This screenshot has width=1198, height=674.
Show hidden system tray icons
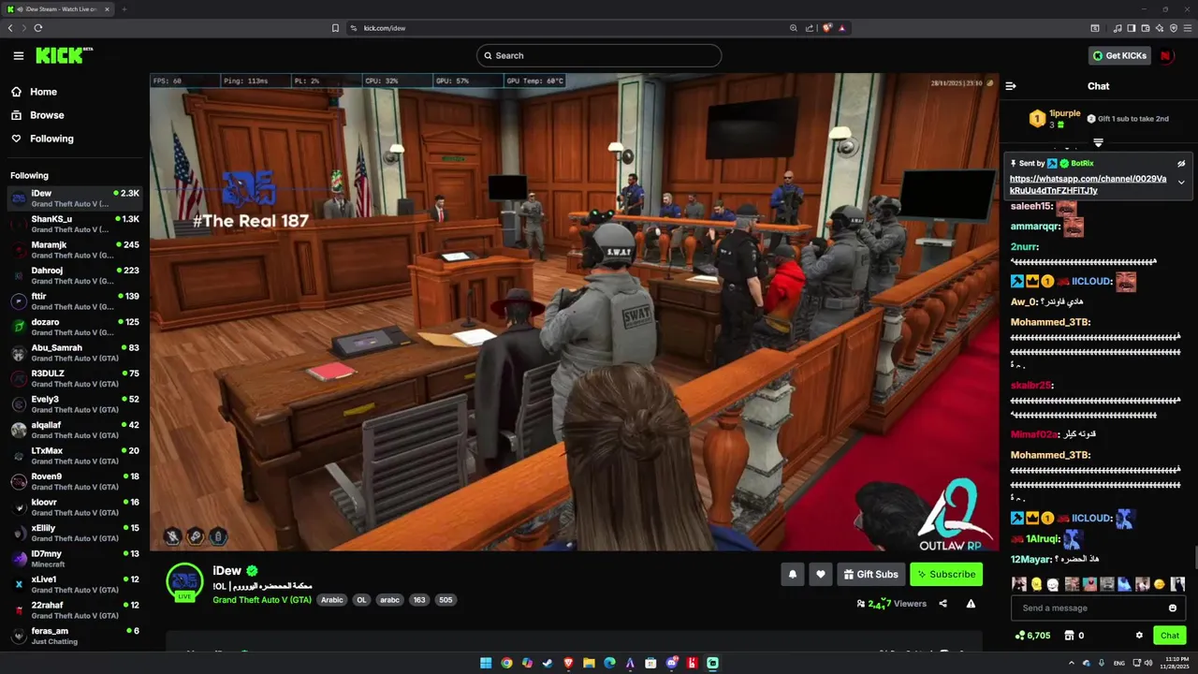1072,663
